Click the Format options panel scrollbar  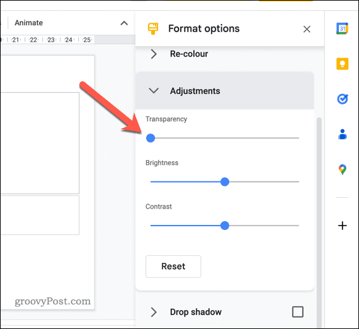pos(319,222)
